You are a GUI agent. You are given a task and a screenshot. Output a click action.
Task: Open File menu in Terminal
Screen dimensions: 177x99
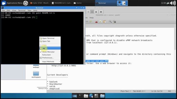pyautogui.click(x=3, y=10)
